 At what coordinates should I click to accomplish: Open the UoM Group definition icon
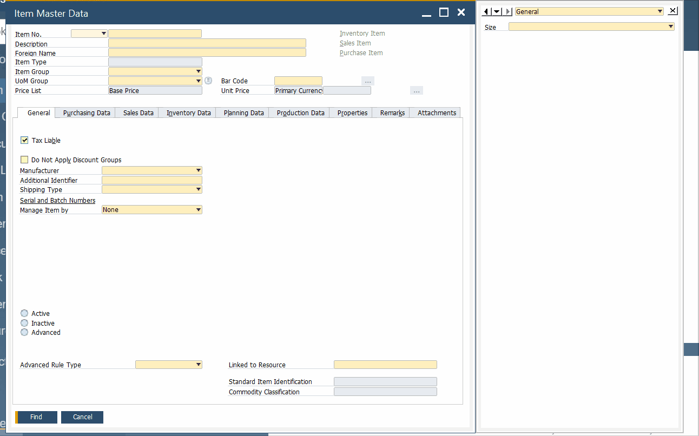(x=208, y=80)
